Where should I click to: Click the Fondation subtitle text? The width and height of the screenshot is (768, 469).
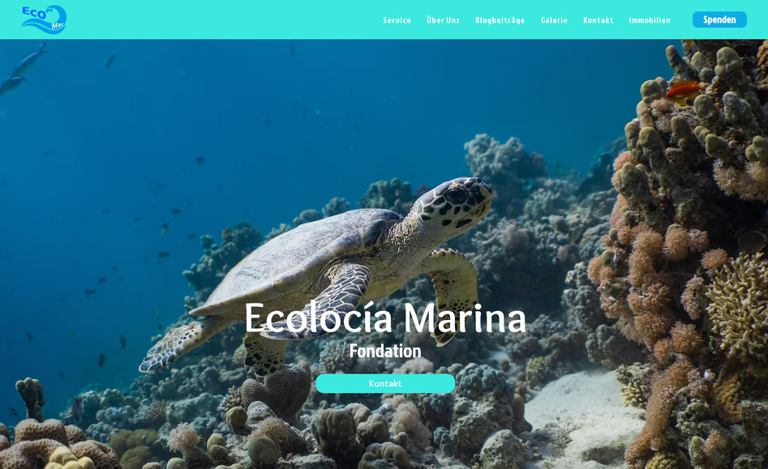[x=385, y=351]
